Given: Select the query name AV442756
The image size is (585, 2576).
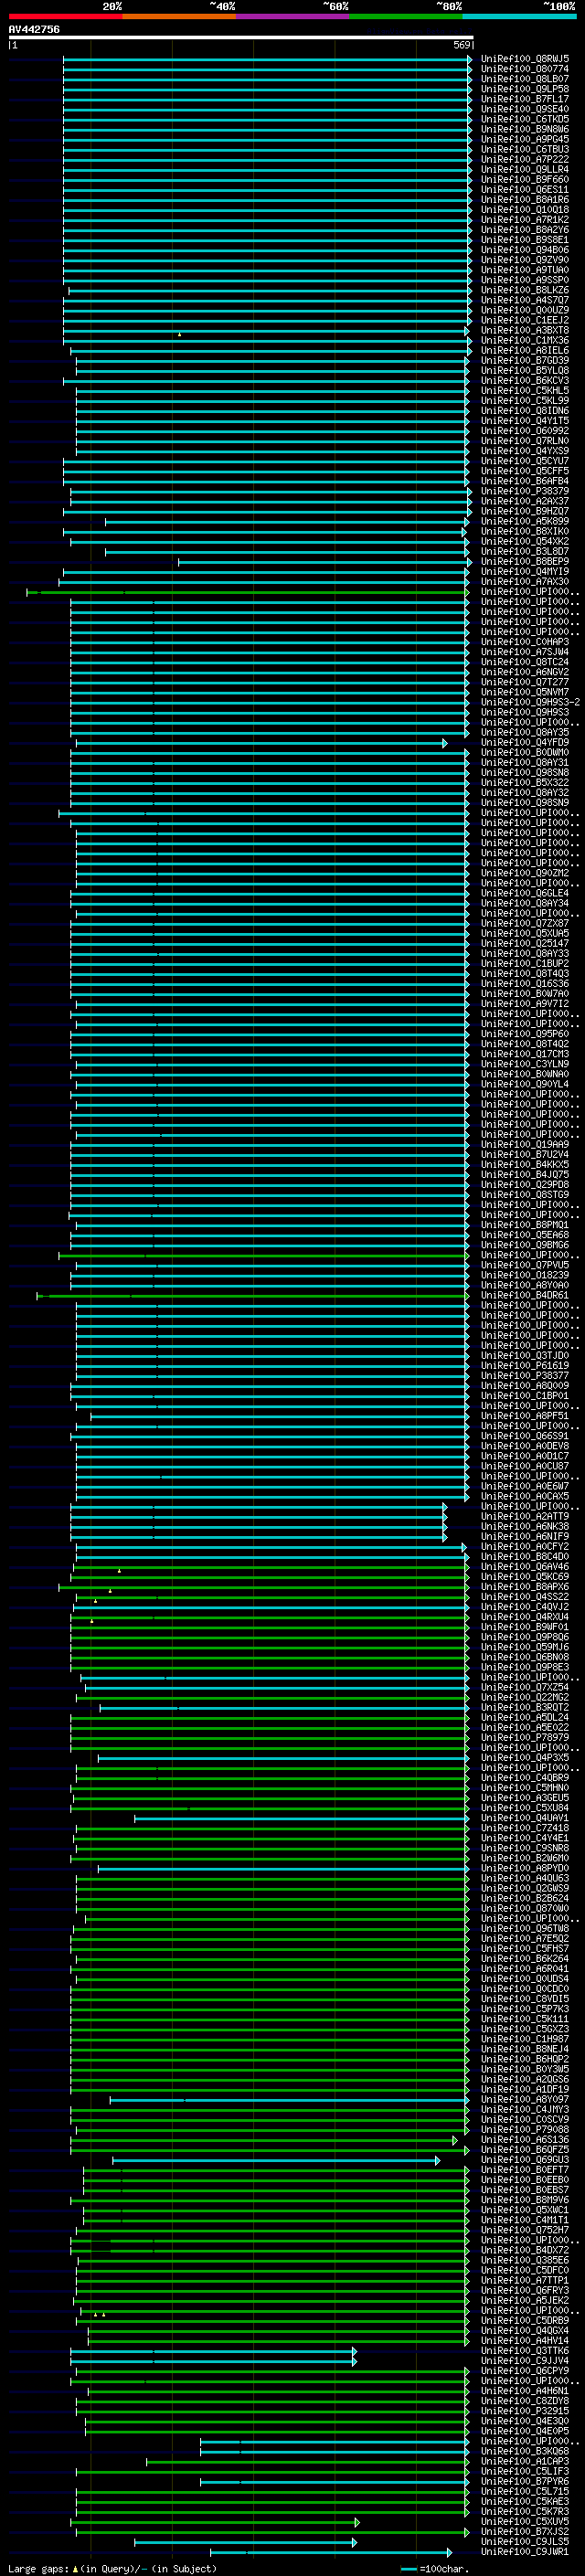Looking at the screenshot, I should pos(34,29).
